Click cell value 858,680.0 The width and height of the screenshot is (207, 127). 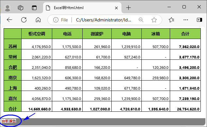coord(73,68)
